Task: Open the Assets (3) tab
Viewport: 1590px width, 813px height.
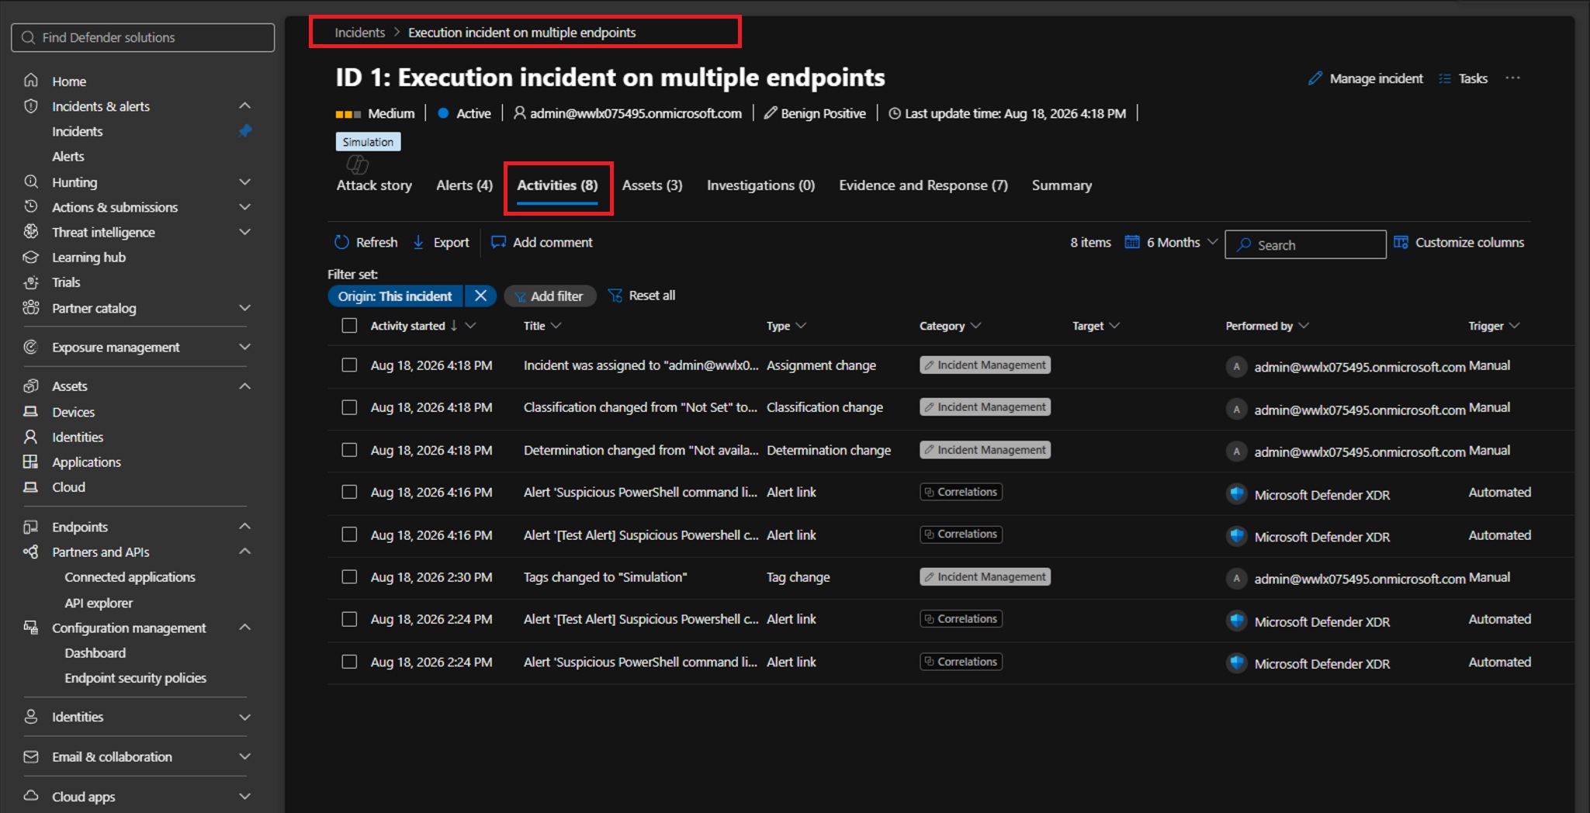Action: tap(652, 185)
